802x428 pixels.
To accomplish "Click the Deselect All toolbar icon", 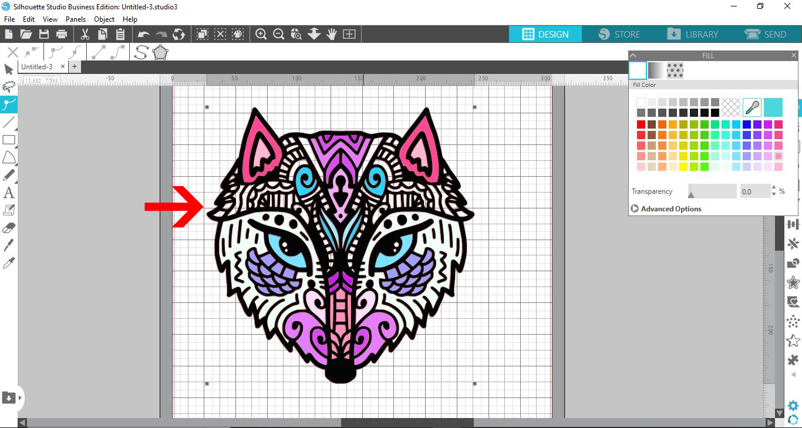I will (220, 34).
